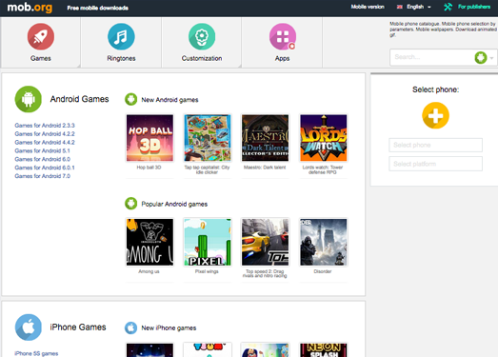The width and height of the screenshot is (498, 357).
Task: Click into the Search input field
Action: click(432, 57)
